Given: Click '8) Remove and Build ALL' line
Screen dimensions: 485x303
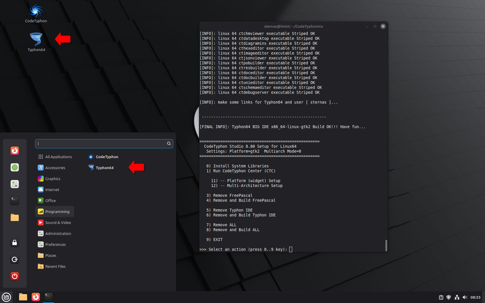Looking at the screenshot, I should [233, 230].
